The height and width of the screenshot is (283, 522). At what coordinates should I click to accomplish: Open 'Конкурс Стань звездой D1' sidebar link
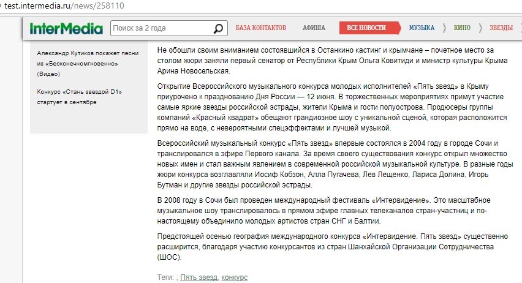pyautogui.click(x=80, y=97)
